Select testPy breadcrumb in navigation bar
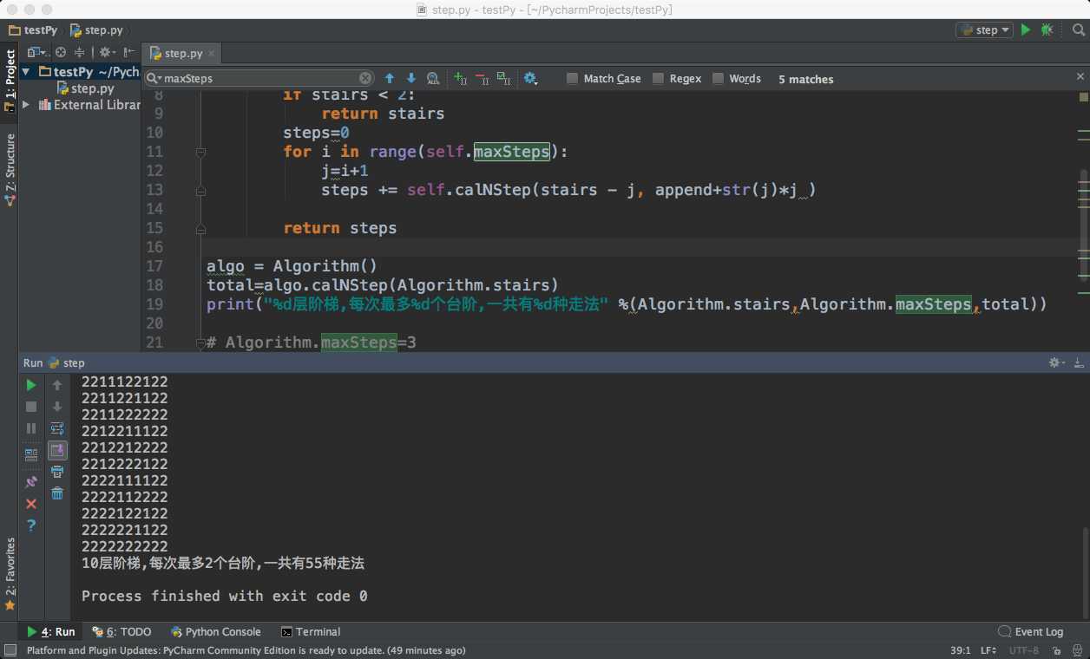 pyautogui.click(x=34, y=29)
